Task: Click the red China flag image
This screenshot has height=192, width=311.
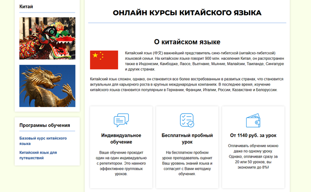Action: 104,60
